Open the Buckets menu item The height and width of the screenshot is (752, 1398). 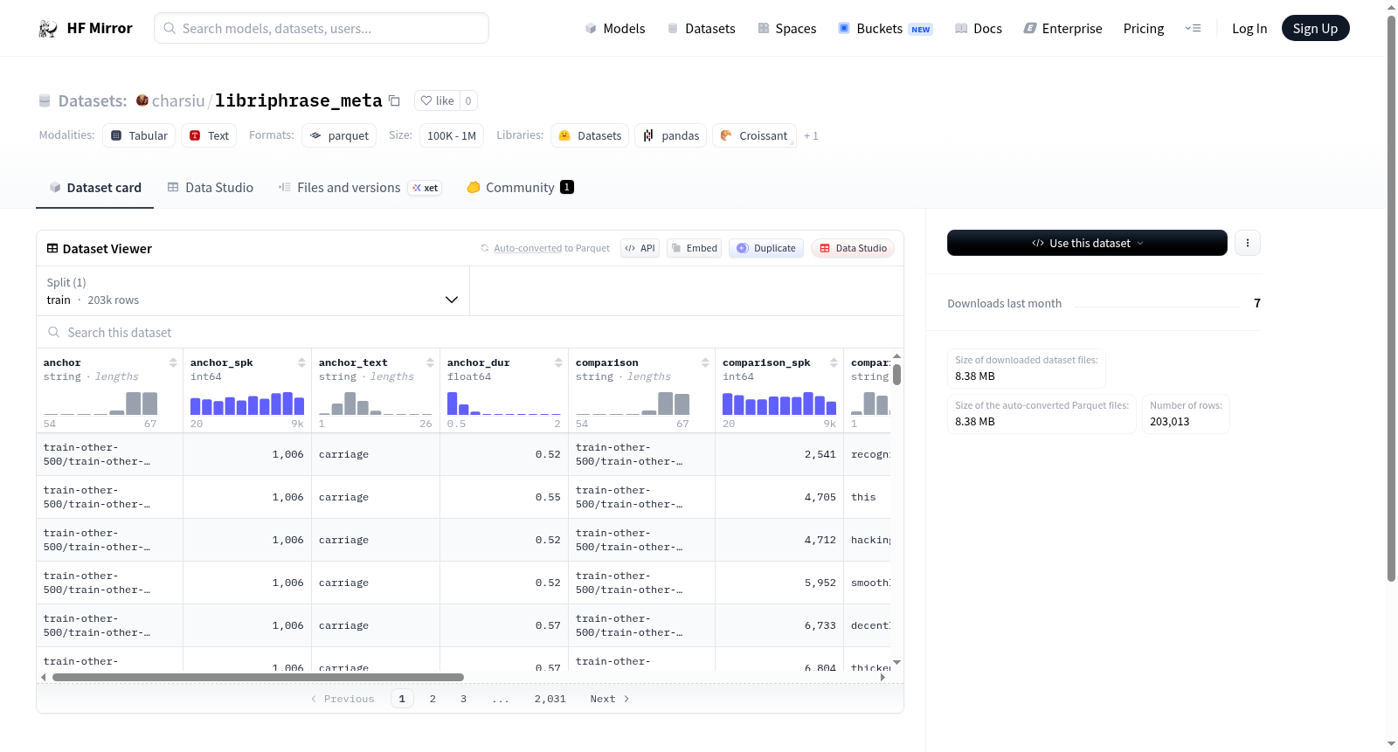coord(885,29)
